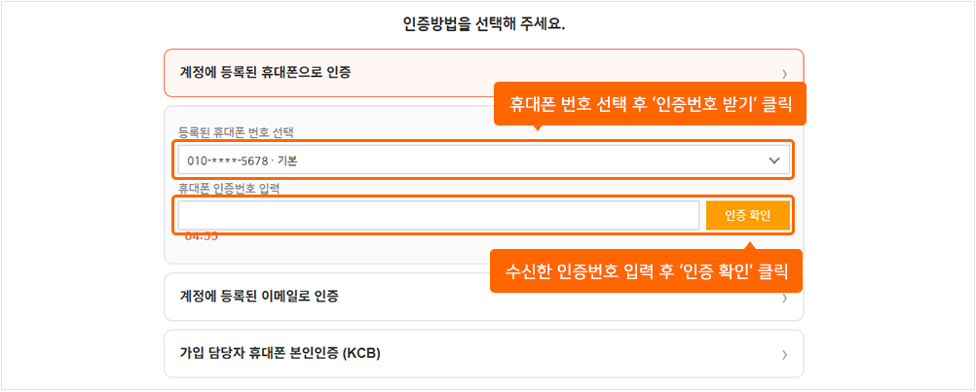Select the 계정에 등록된 휴대폰으로 인증 option

[484, 73]
